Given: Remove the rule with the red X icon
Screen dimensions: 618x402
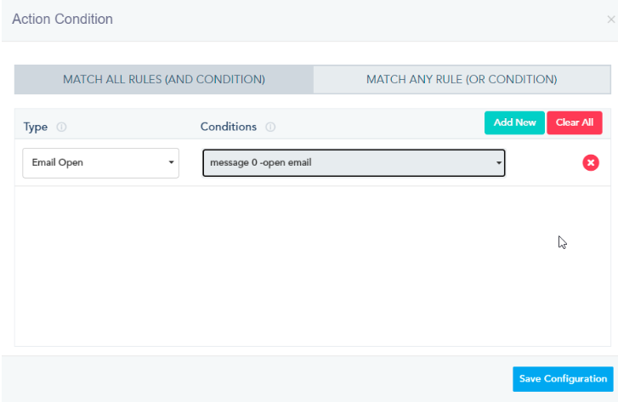Looking at the screenshot, I should [591, 162].
